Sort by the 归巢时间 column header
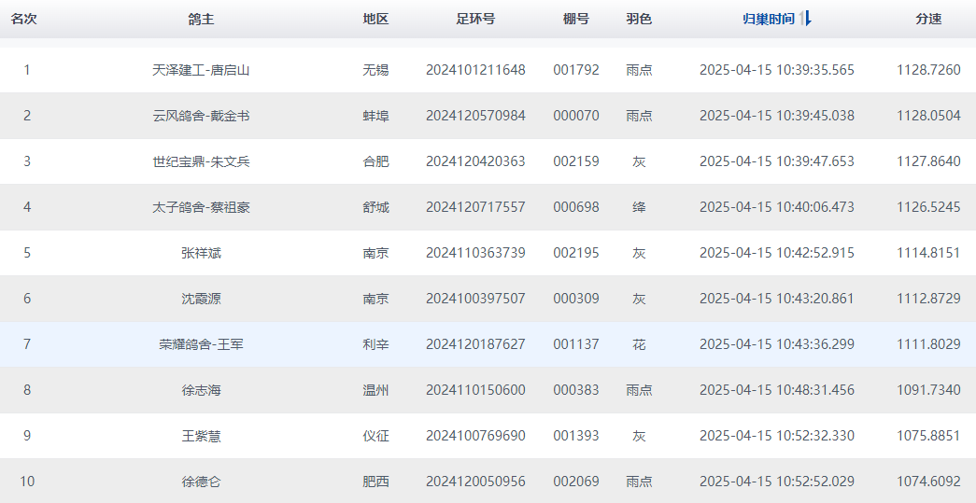 coord(768,19)
